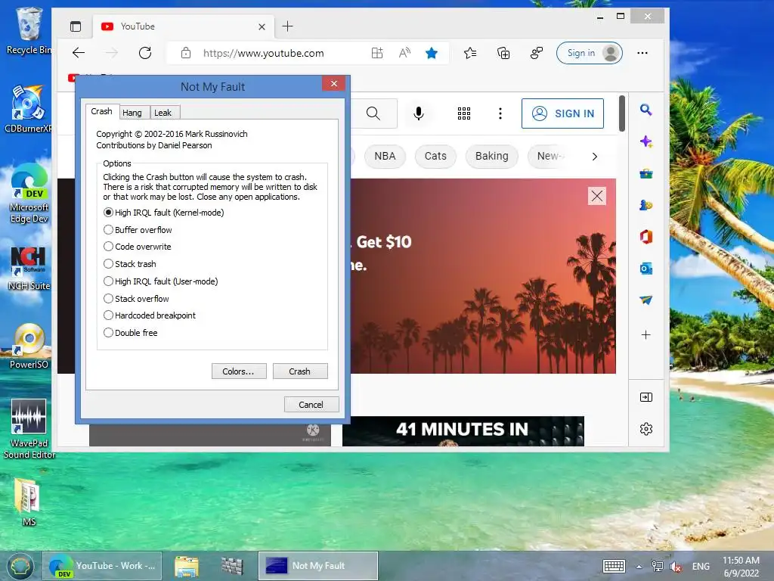Click the Crash button
This screenshot has width=774, height=581.
[299, 371]
